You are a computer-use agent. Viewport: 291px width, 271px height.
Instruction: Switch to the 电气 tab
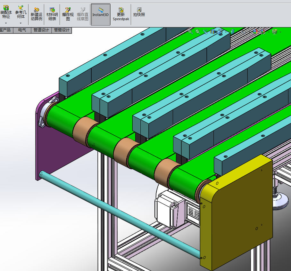[22, 30]
